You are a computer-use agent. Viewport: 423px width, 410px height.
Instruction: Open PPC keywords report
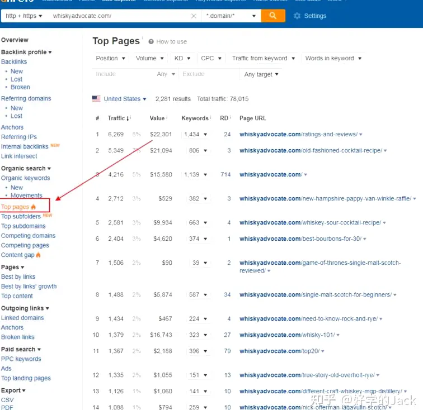pyautogui.click(x=21, y=359)
